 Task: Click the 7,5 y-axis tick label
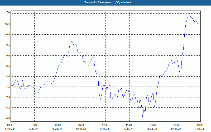[x=8, y=87]
